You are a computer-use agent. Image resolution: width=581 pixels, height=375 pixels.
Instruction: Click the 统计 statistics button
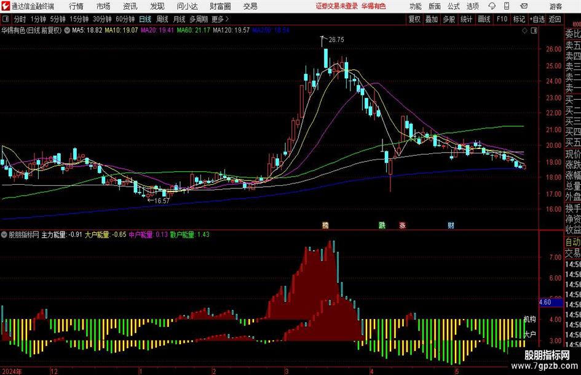click(x=466, y=19)
